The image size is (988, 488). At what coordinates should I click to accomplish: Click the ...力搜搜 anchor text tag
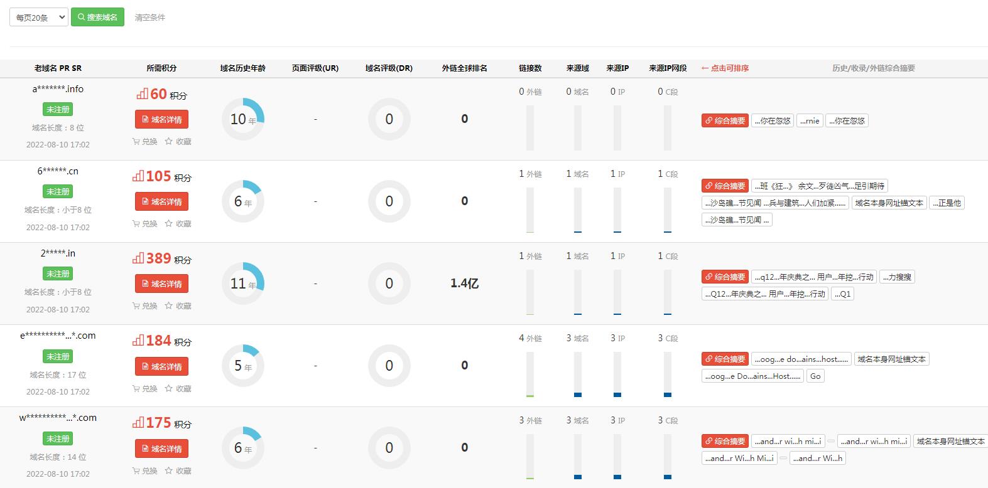897,277
